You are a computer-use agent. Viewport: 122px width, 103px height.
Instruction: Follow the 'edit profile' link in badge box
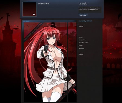[x=92, y=9]
